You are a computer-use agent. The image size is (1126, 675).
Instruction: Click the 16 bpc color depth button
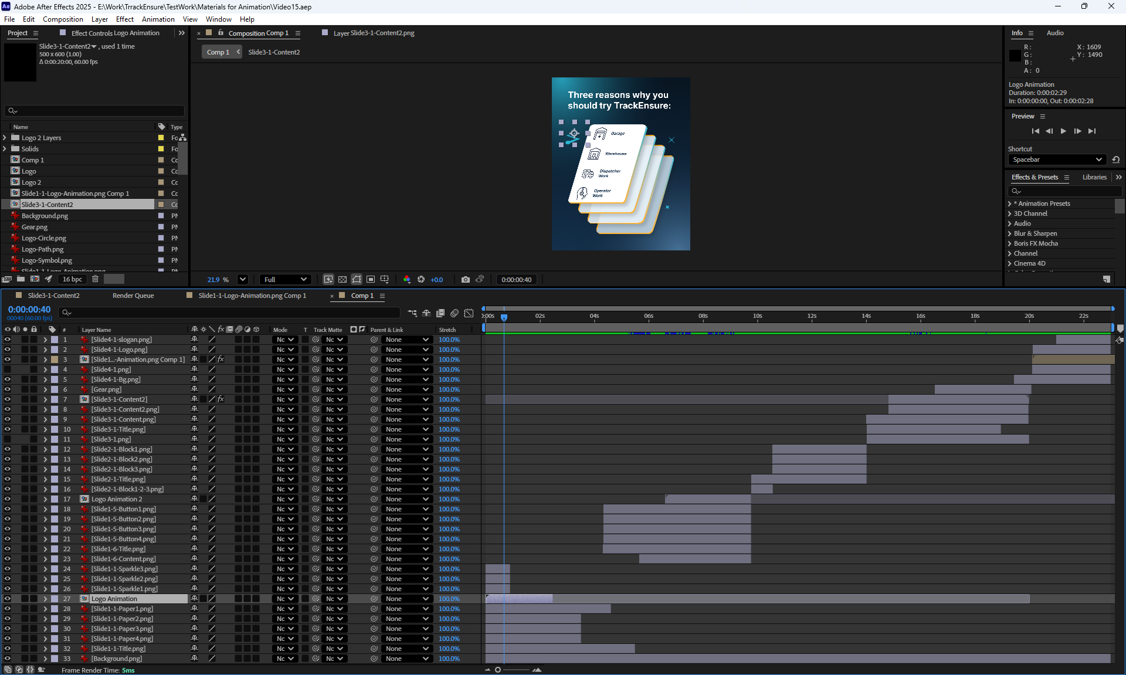(73, 279)
